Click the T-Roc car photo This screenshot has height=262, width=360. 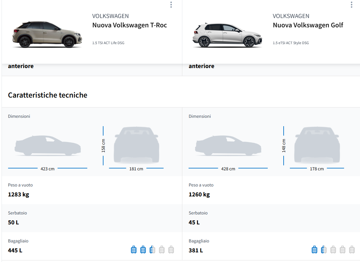[47, 34]
